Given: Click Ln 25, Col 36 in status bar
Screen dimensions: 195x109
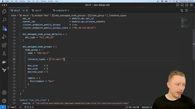Looking at the screenshot, I should point(132,107).
